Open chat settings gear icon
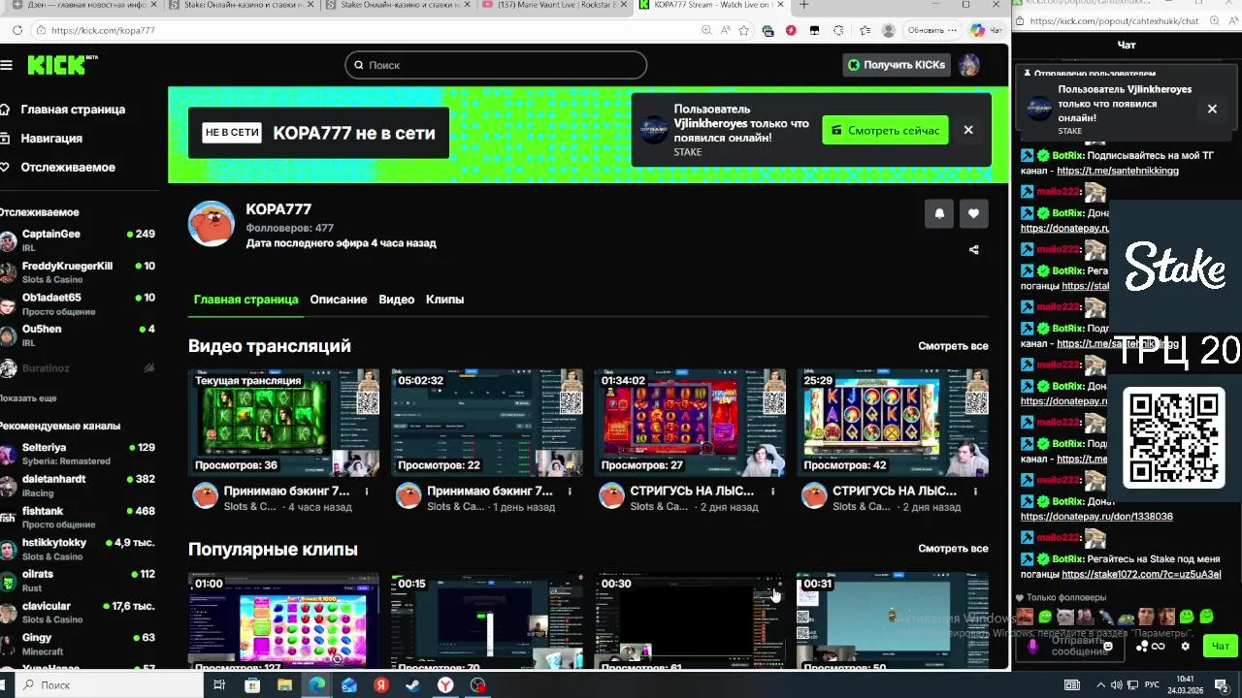1242x698 pixels. 1185,647
